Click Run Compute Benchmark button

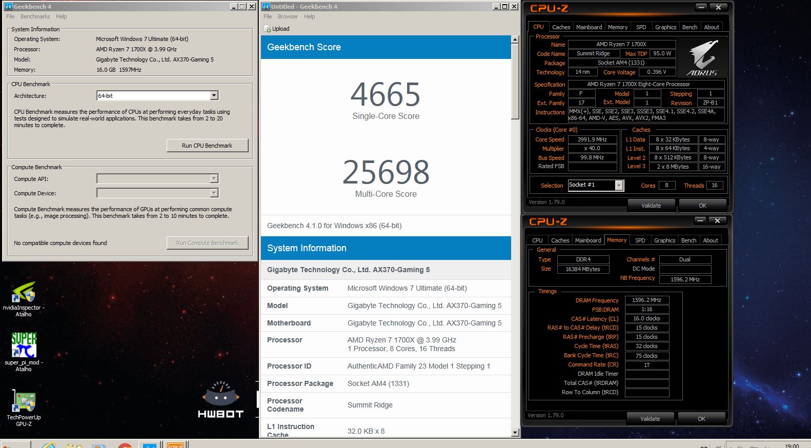pyautogui.click(x=207, y=243)
